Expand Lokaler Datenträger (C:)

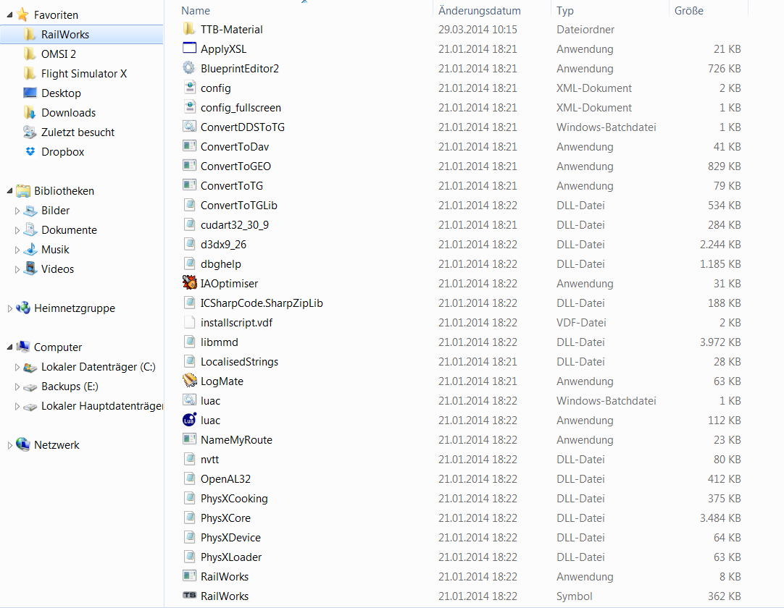pos(17,367)
